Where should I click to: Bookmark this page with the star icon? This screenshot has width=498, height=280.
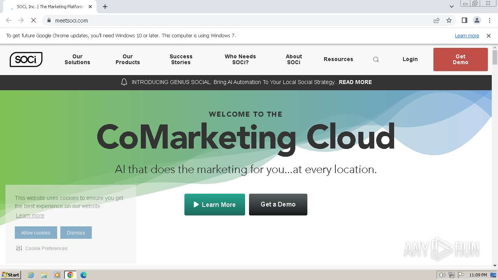tap(449, 20)
